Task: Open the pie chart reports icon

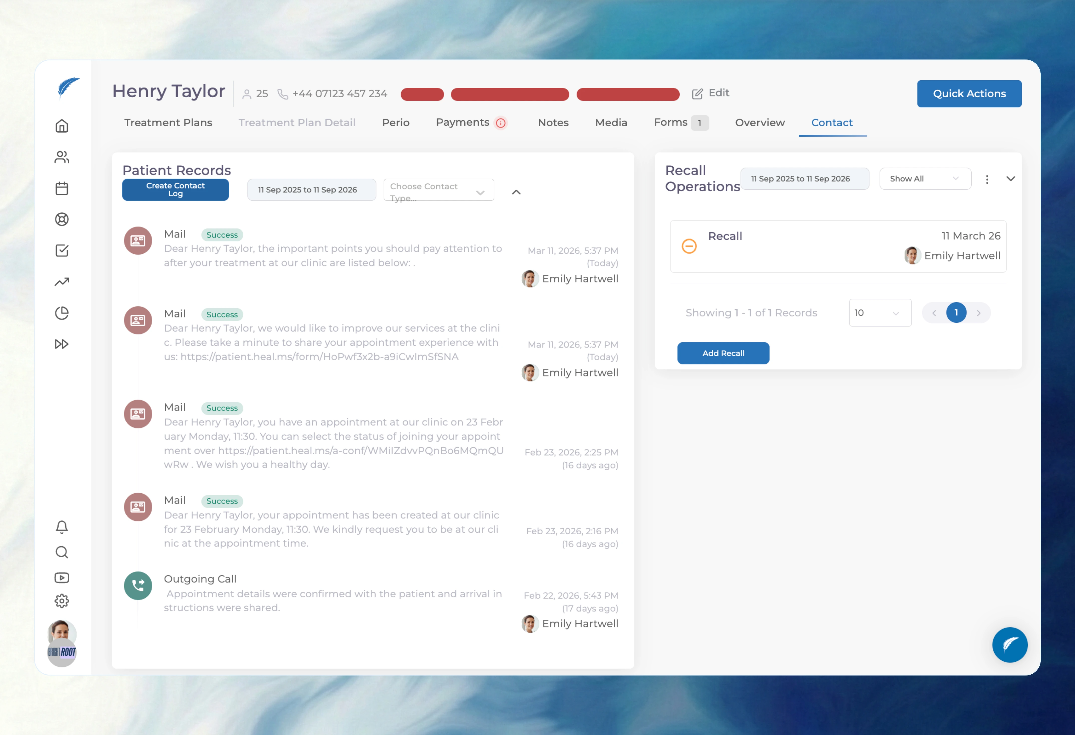Action: (62, 312)
